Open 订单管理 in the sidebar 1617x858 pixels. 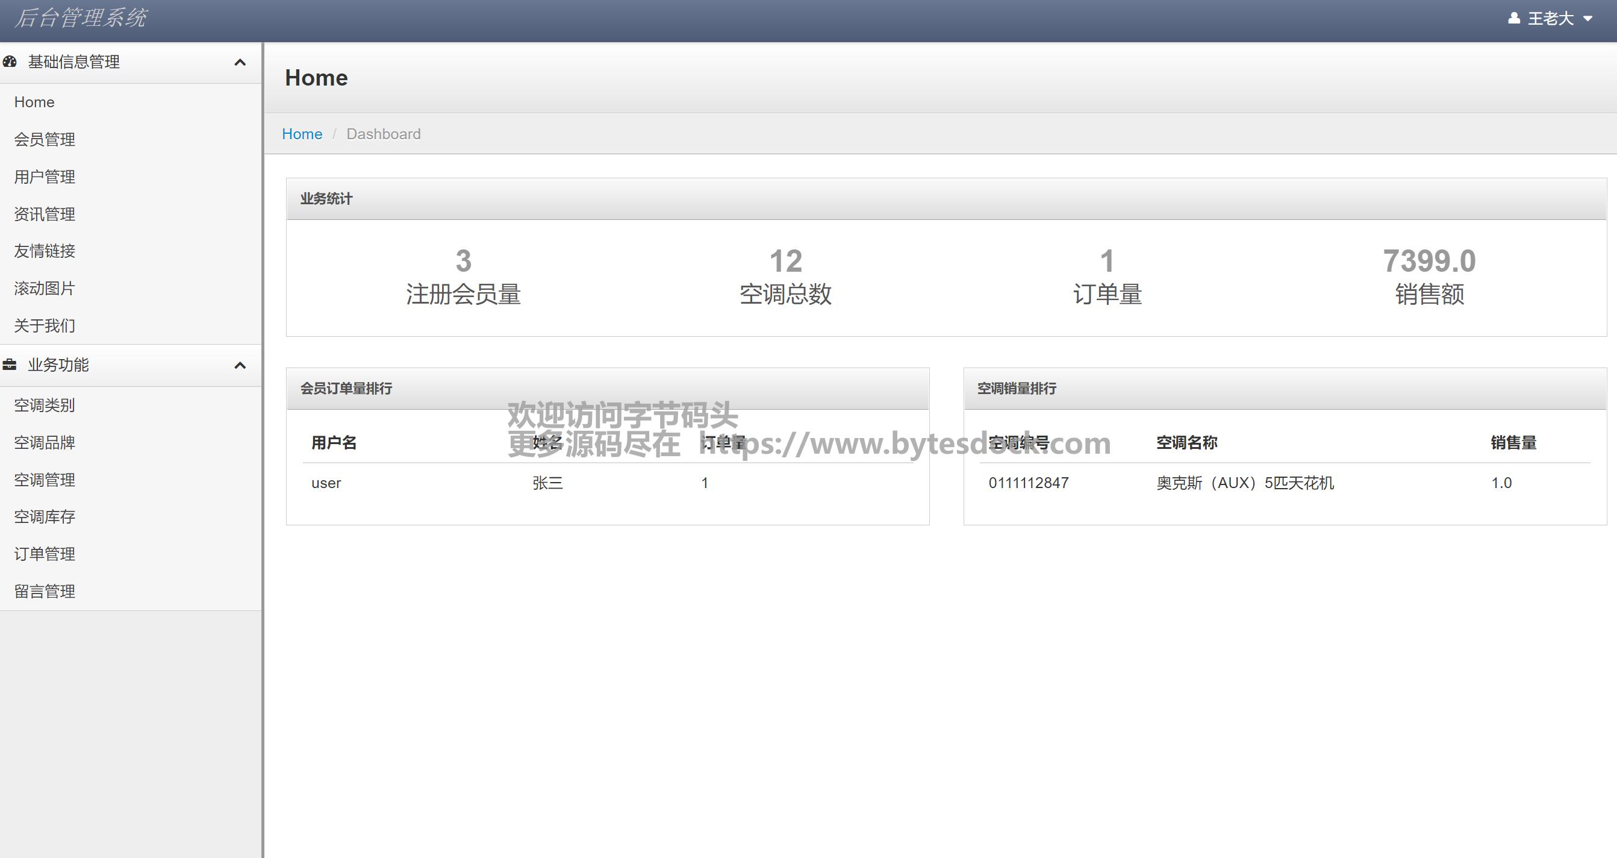45,554
